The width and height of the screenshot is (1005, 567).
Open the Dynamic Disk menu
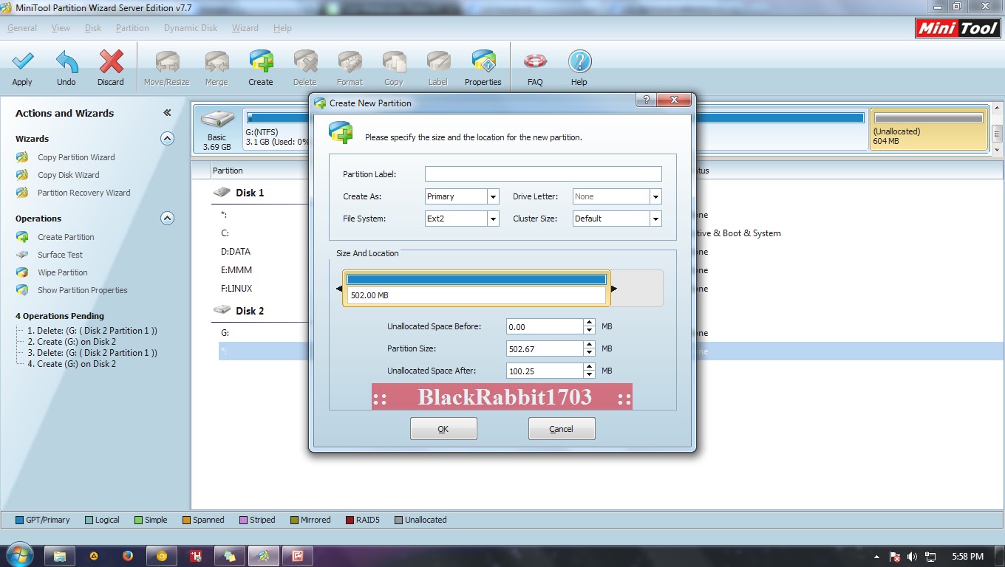[x=191, y=28]
